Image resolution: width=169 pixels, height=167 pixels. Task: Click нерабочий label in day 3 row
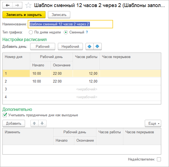click(87, 89)
